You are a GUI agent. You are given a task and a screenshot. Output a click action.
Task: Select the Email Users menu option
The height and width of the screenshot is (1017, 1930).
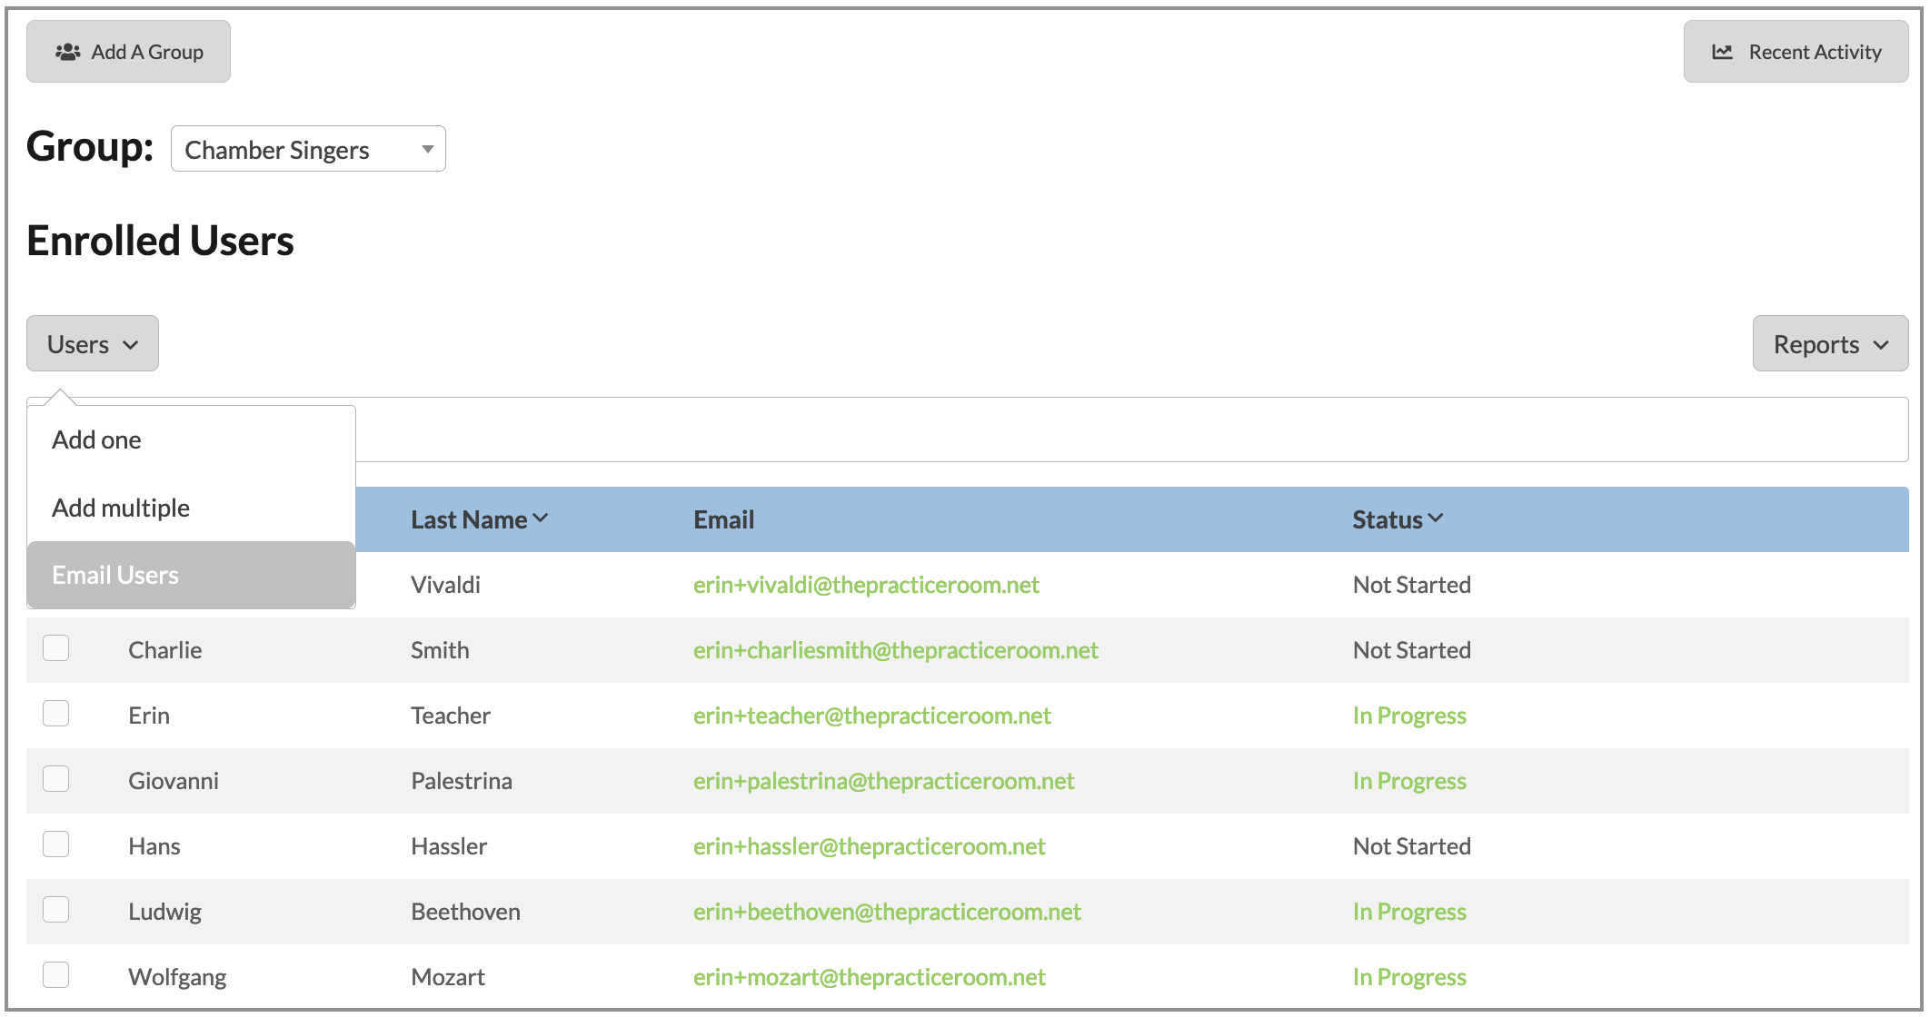(x=115, y=576)
